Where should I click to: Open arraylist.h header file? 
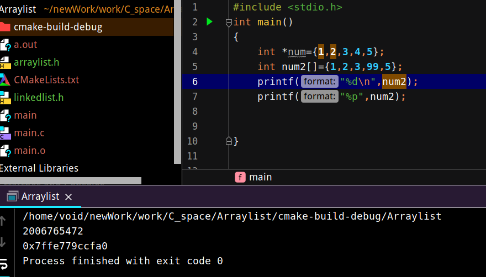(x=36, y=62)
